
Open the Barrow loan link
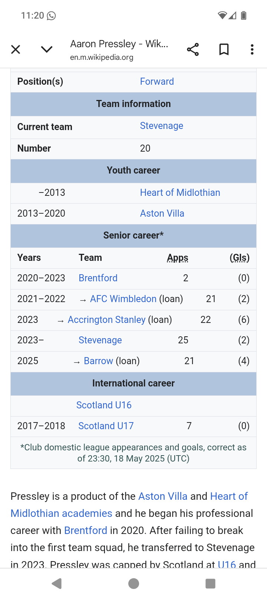pos(98,361)
